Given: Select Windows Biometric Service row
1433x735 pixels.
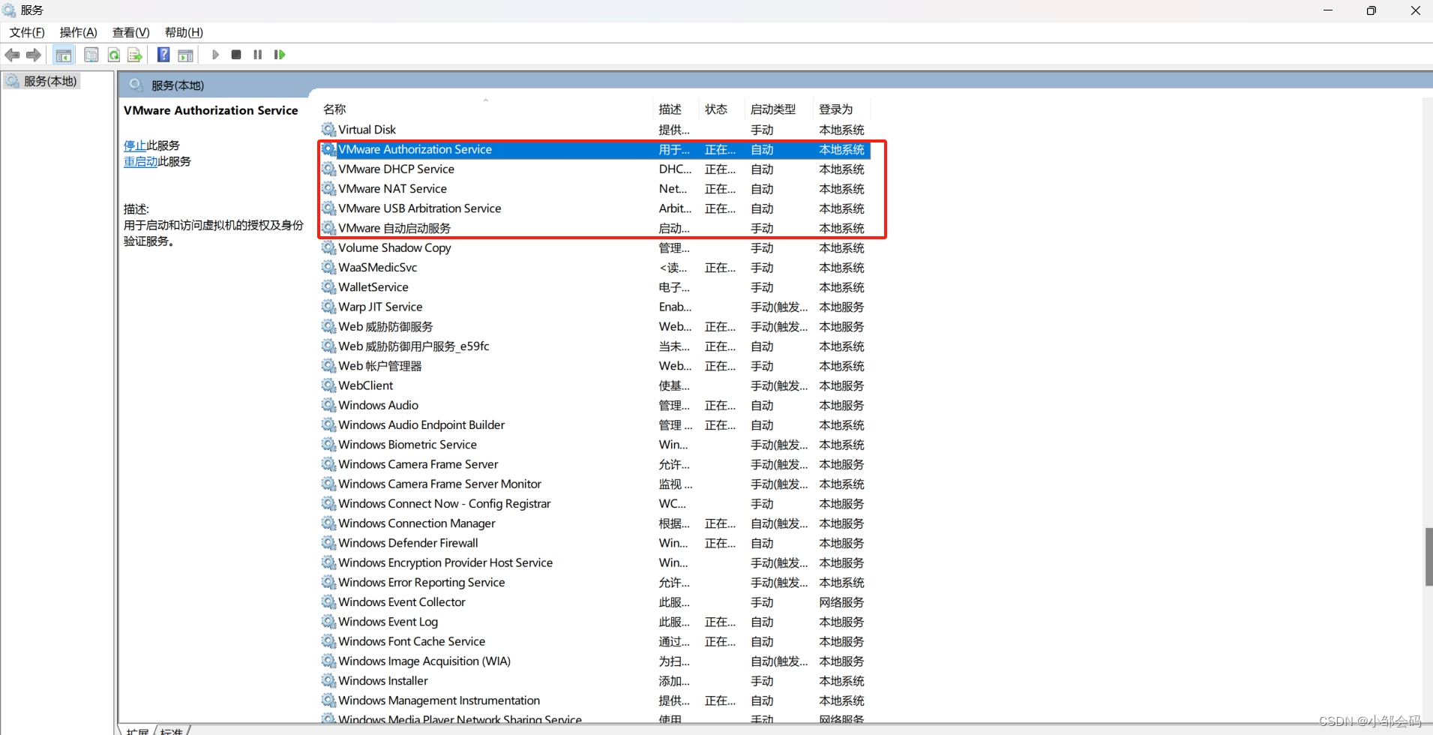Looking at the screenshot, I should click(595, 445).
